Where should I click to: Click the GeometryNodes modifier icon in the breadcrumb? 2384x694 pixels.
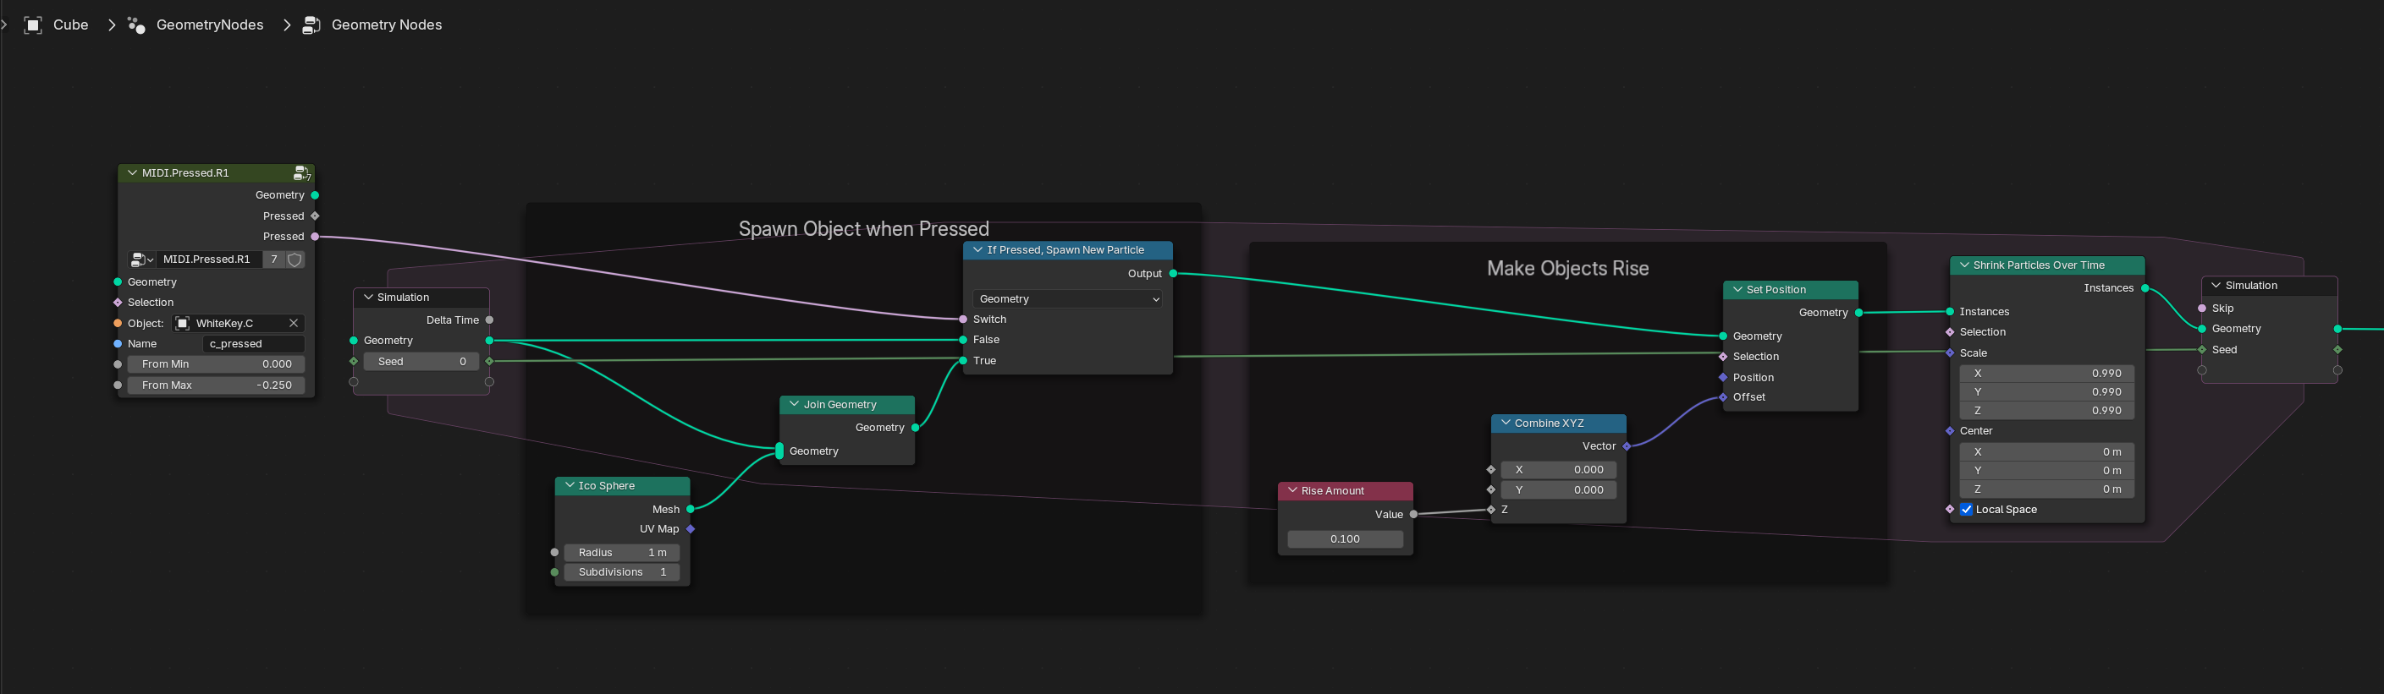136,25
